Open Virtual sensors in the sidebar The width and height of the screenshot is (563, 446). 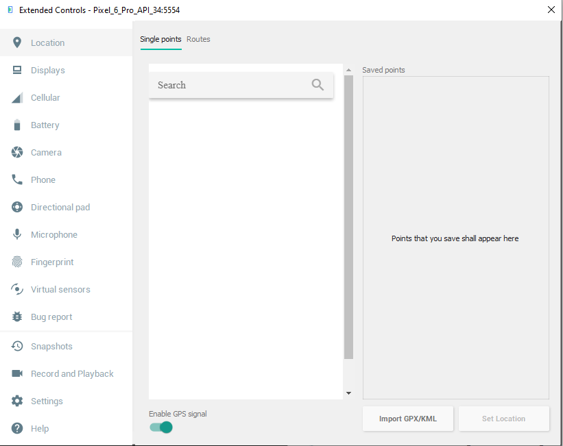[x=60, y=289]
